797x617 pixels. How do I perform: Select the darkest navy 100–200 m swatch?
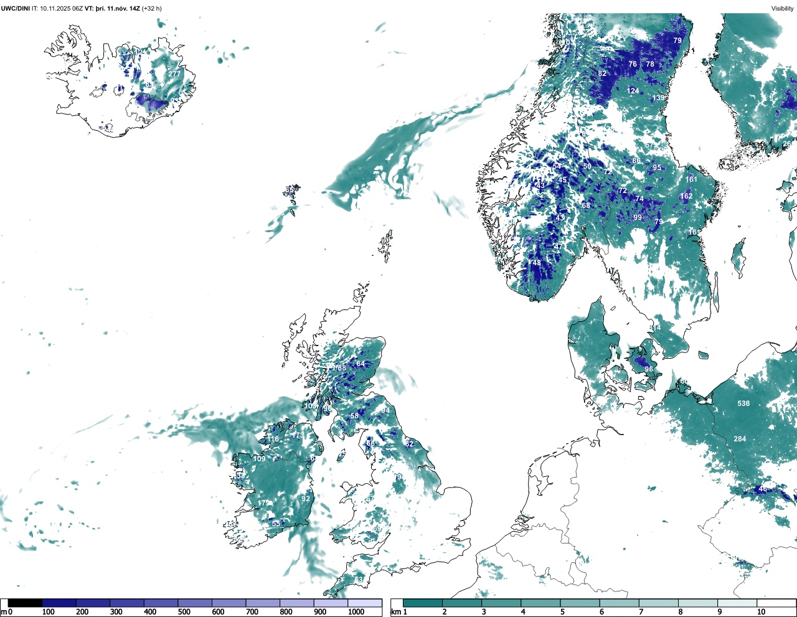point(59,603)
